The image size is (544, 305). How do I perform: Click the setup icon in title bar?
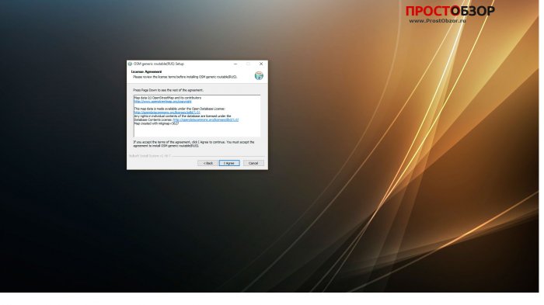[x=130, y=64]
